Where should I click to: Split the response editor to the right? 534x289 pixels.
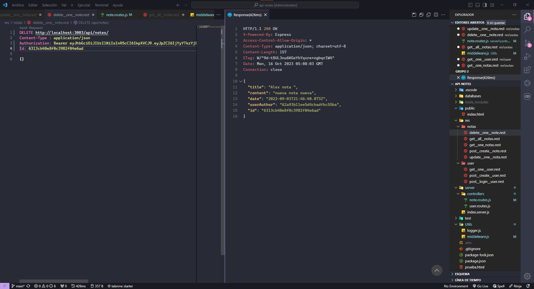pyautogui.click(x=436, y=15)
